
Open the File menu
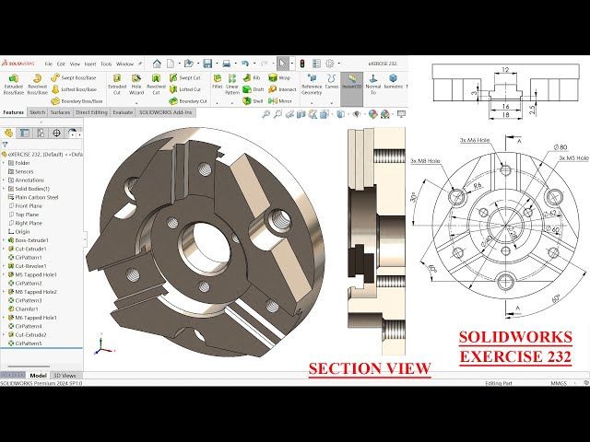tap(49, 64)
